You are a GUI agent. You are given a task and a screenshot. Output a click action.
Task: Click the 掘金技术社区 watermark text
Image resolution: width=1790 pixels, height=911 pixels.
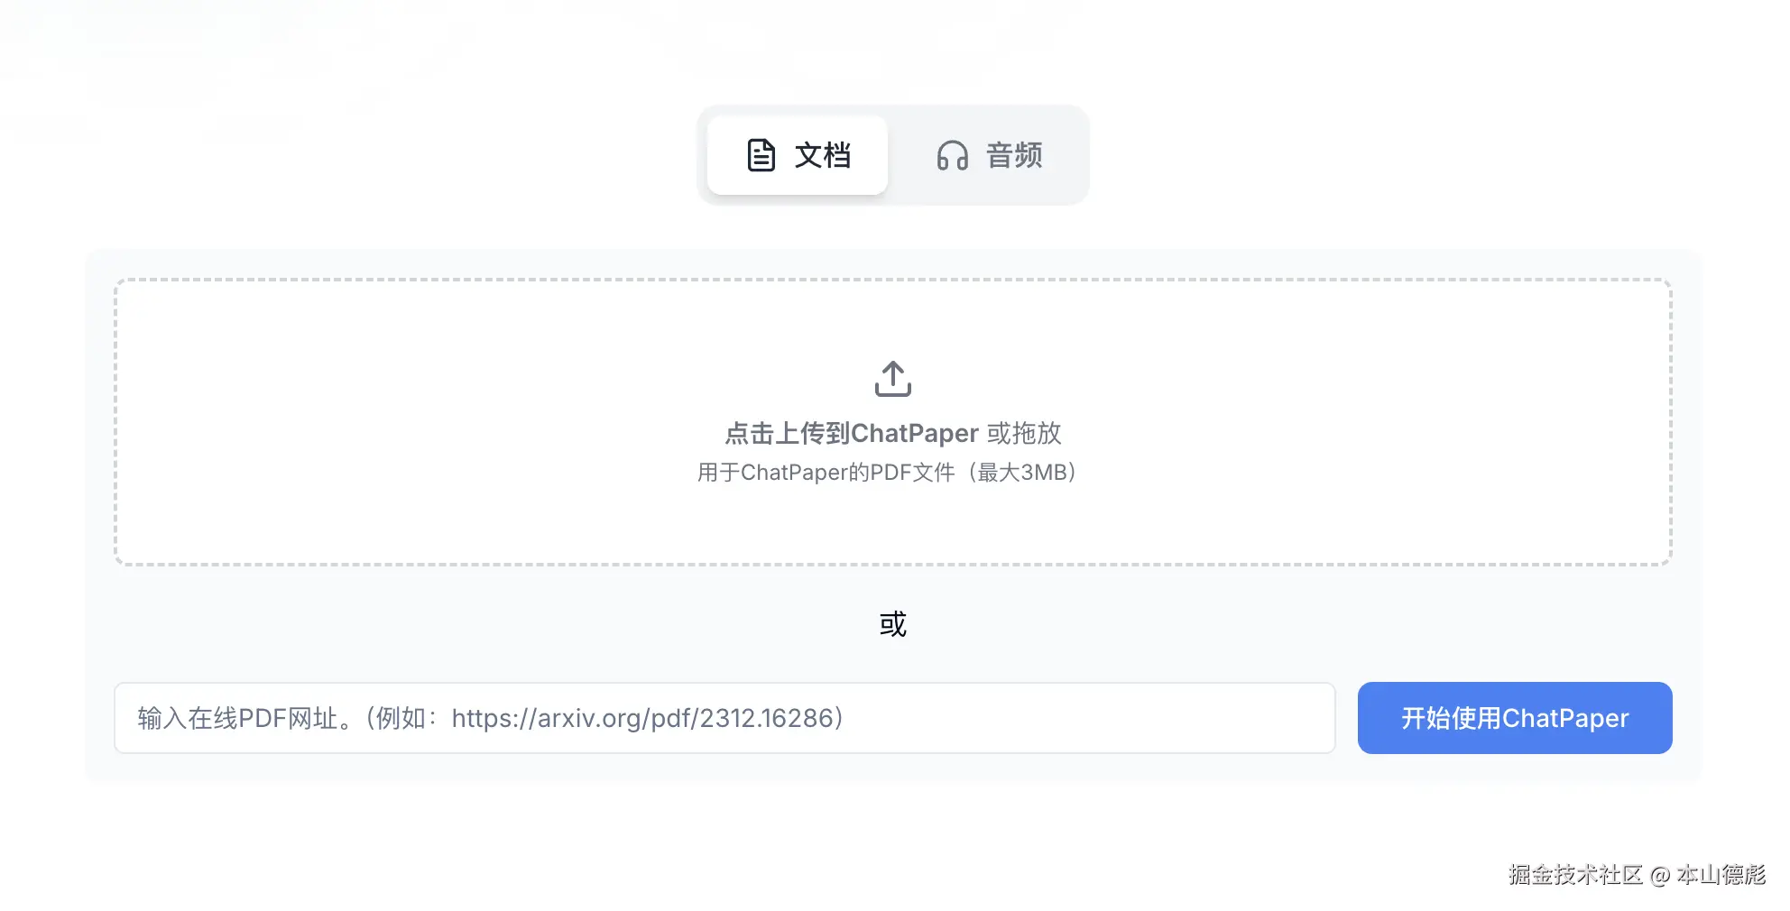(x=1575, y=875)
